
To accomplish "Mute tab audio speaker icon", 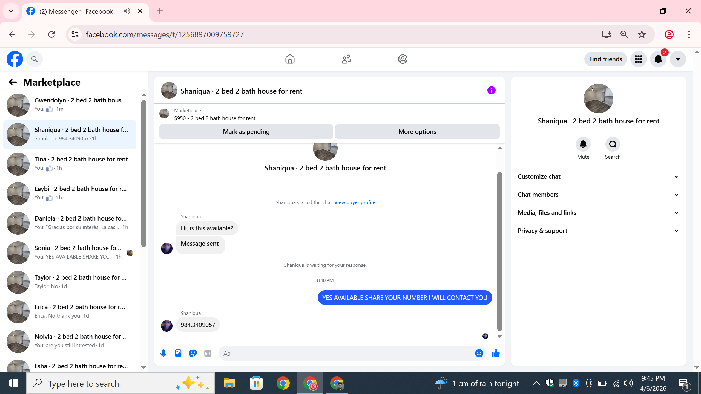I will pyautogui.click(x=127, y=11).
